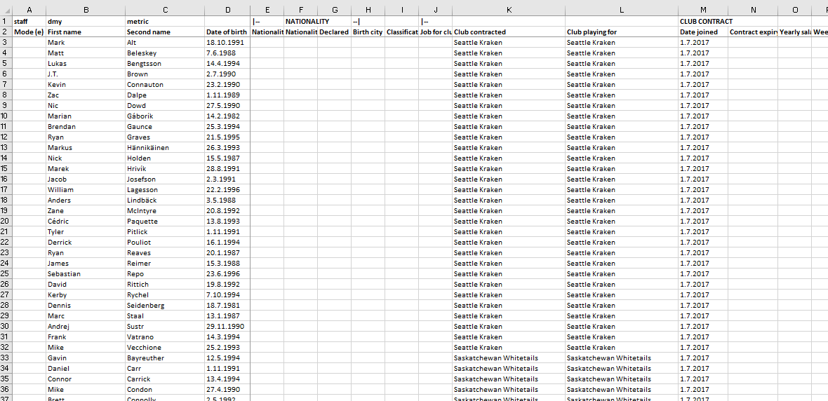This screenshot has height=401, width=828.
Task: Click the surname 'Gáborík'
Action: [141, 116]
